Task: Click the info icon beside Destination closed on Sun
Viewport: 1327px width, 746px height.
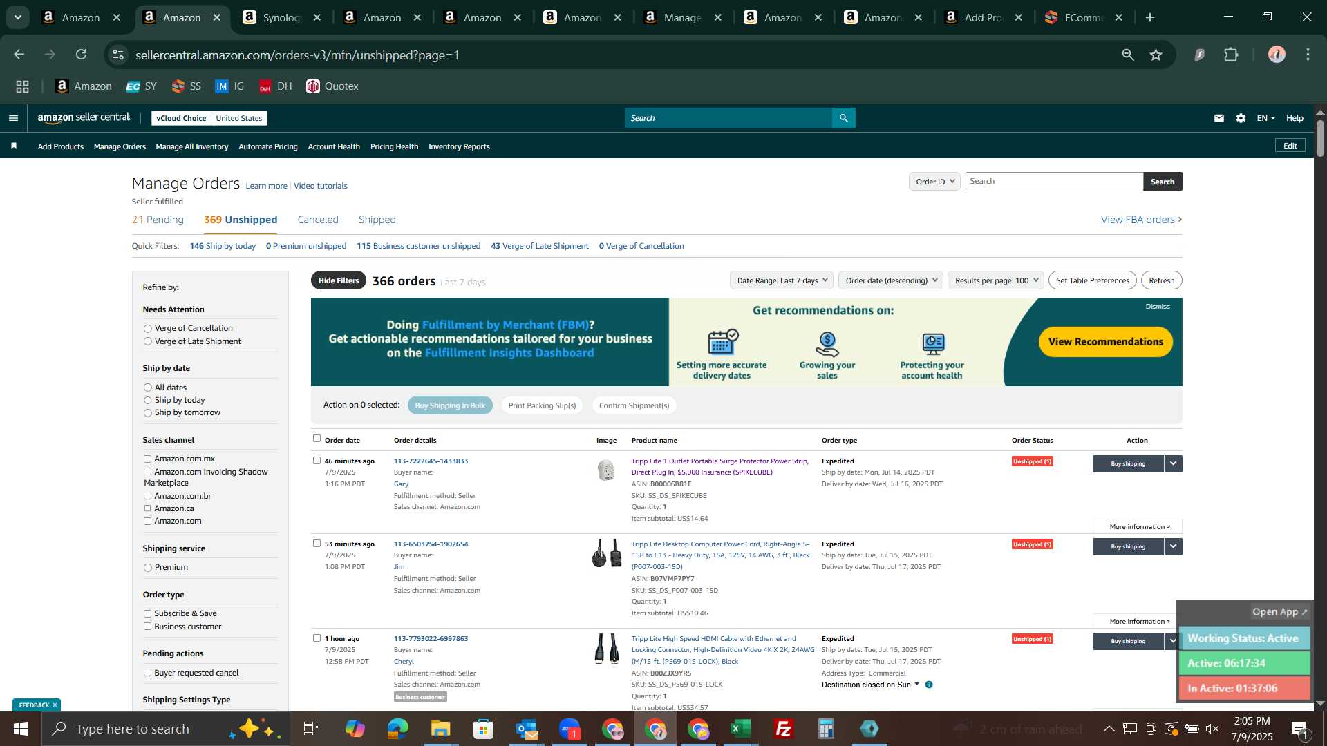Action: pos(929,685)
